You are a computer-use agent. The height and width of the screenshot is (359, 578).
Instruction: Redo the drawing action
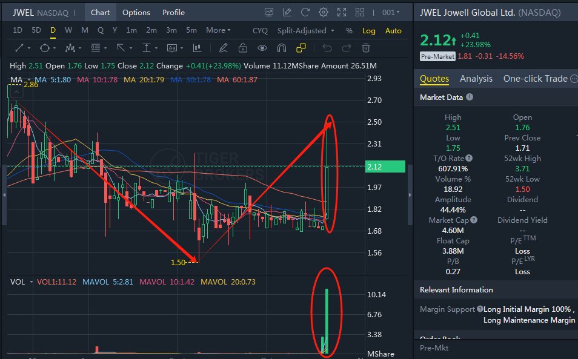pos(346,48)
